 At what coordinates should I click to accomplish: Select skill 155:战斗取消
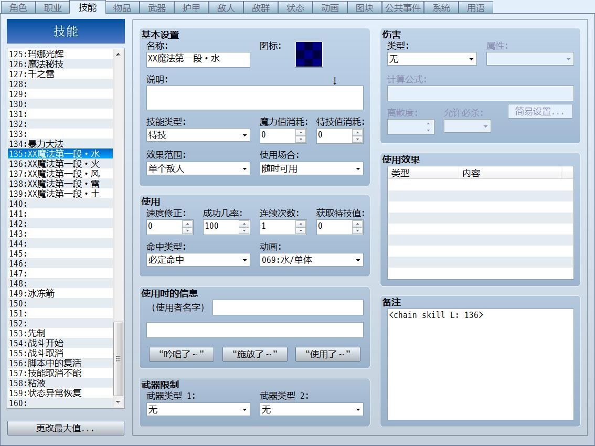[60, 353]
